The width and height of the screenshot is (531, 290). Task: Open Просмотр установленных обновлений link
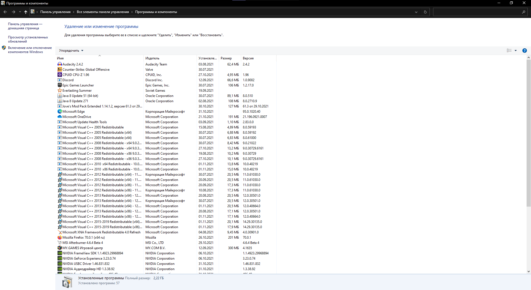click(28, 39)
